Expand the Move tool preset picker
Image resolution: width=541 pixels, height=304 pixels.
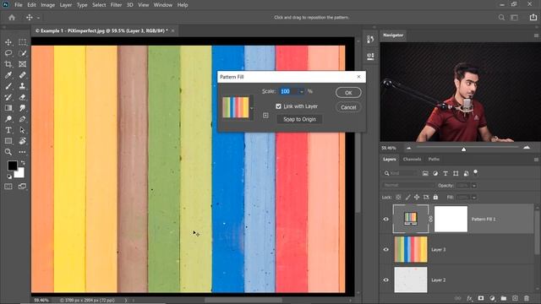coord(38,18)
